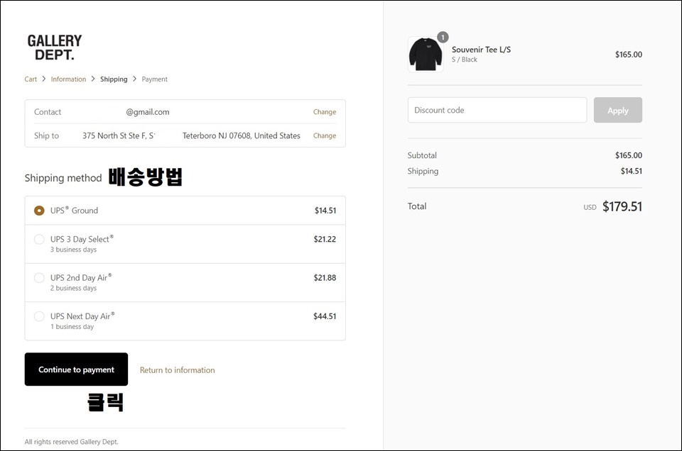Select UPS Ground shipping radio button

coord(39,211)
